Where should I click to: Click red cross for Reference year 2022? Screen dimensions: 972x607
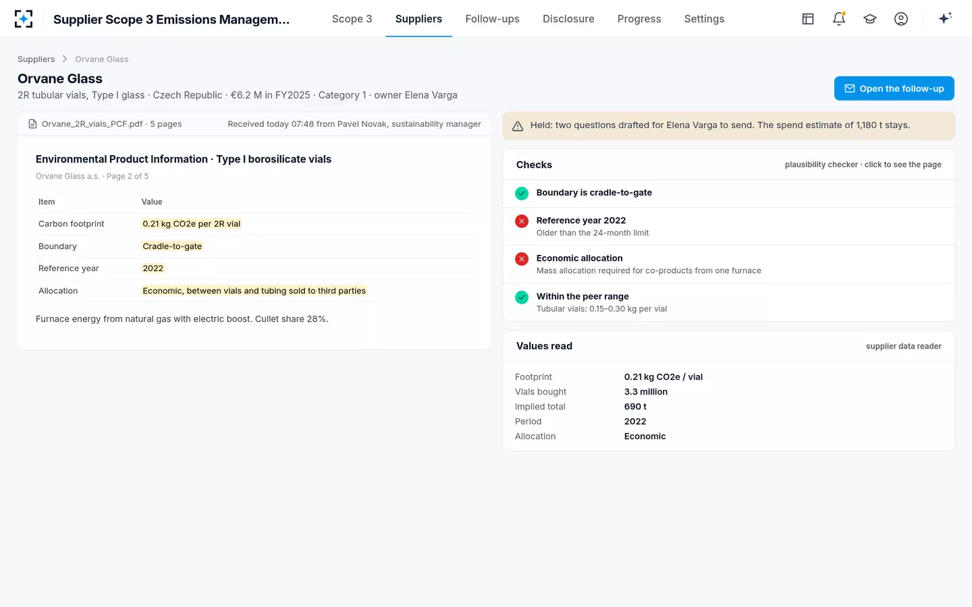click(522, 221)
